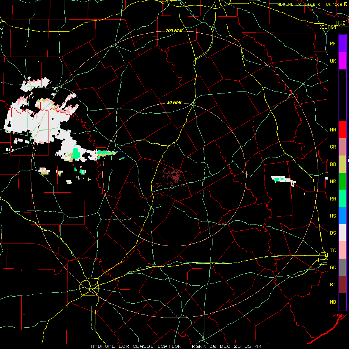Screen dimensions: 349x349
Task: Click the UK legend label
Action: click(333, 61)
